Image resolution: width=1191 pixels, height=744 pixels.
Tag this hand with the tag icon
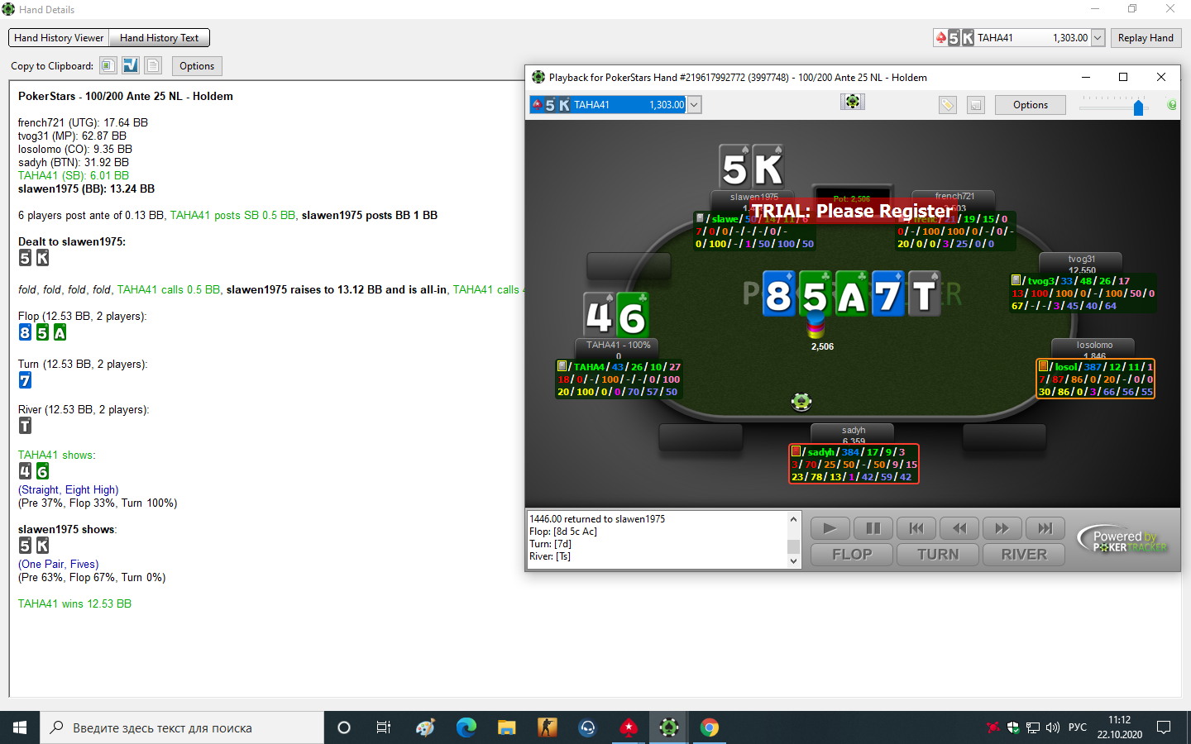pos(947,105)
